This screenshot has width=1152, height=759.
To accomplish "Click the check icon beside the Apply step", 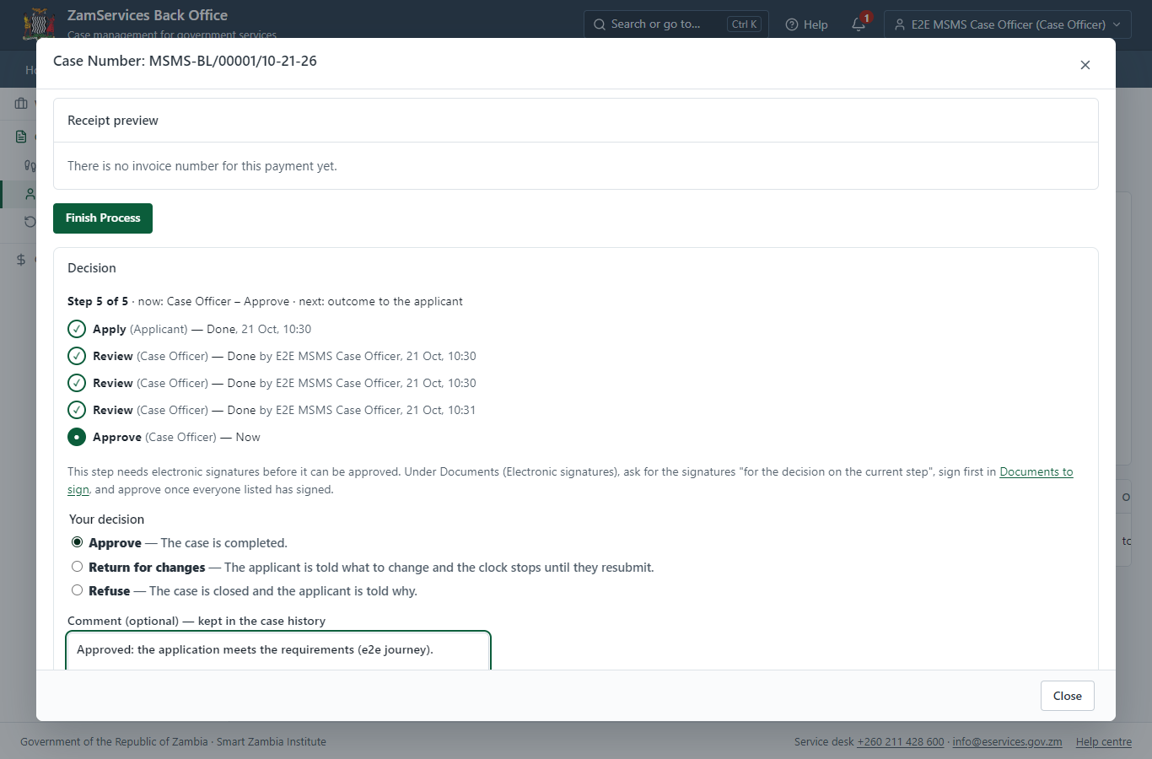I will point(77,329).
